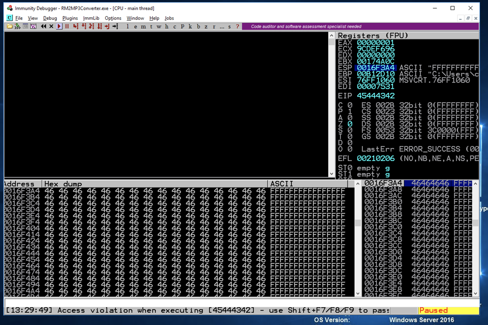Click the Trace over toolbar icon
This screenshot has height=325, width=488.
click(x=100, y=26)
